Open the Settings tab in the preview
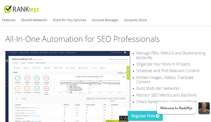 pos(27,68)
